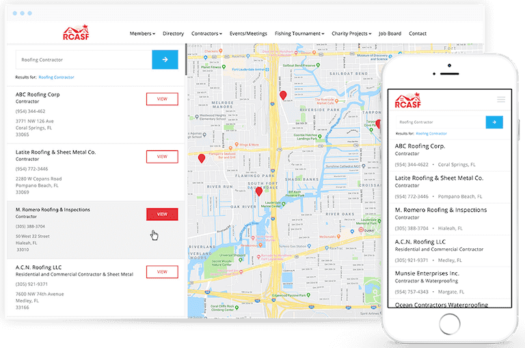
Task: Open the hamburger menu on the phone screen
Action: pyautogui.click(x=501, y=99)
